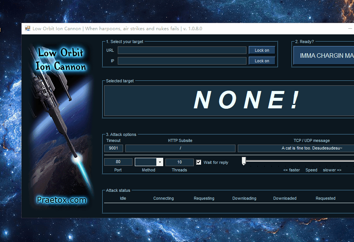The height and width of the screenshot is (242, 354).
Task: Click the 'slower =>' label
Action: [x=332, y=170]
